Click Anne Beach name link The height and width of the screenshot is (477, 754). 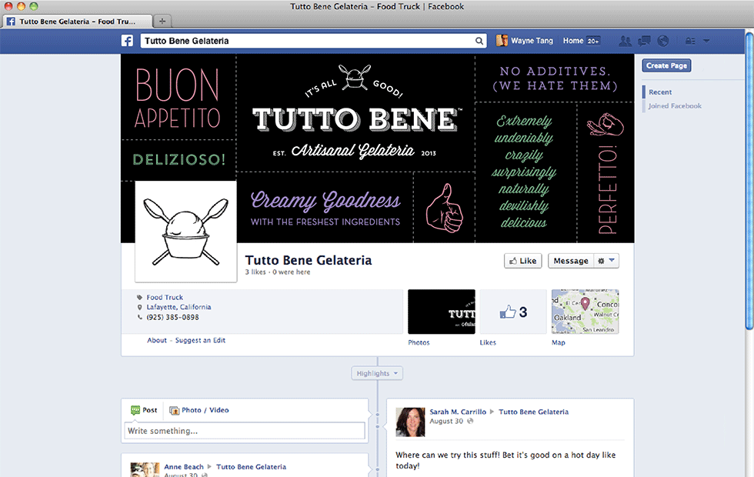pyautogui.click(x=184, y=466)
